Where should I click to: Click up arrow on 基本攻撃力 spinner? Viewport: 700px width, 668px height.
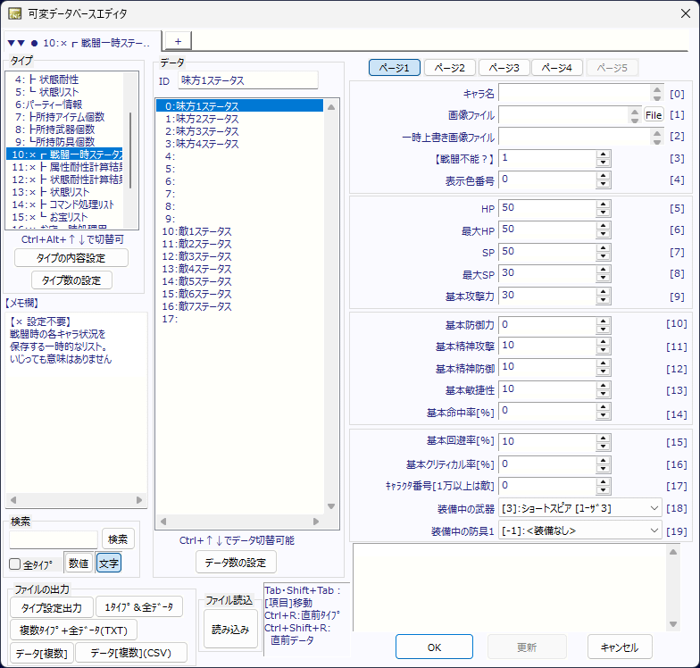coord(603,290)
